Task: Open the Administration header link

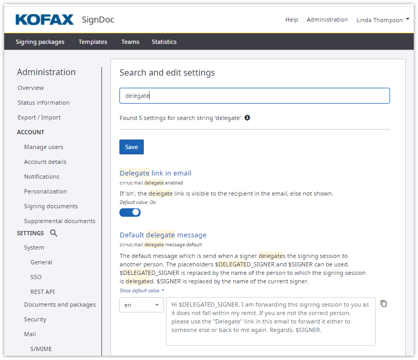Action: (x=327, y=20)
